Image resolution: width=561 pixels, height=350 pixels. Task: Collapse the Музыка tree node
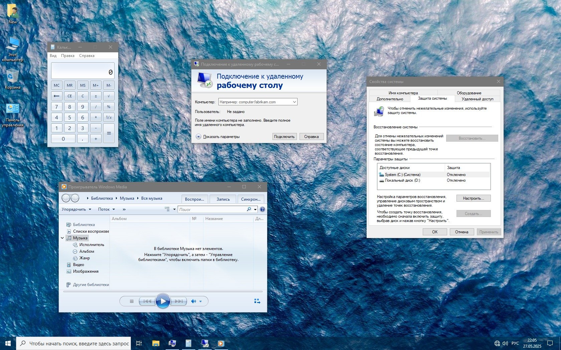click(x=62, y=238)
